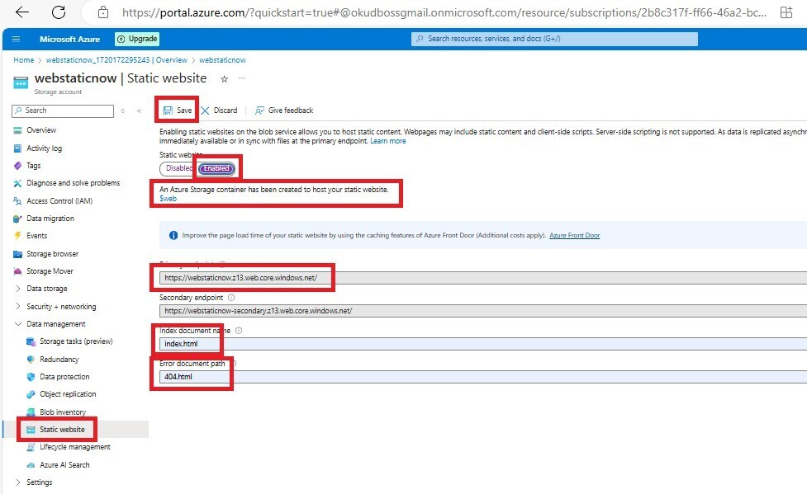This screenshot has width=807, height=494.
Task: Click the Overview sidebar icon
Action: (17, 130)
